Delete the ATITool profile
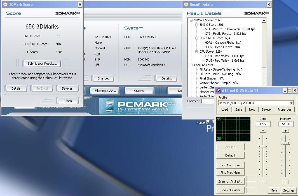298x196 pixels. click(266, 109)
